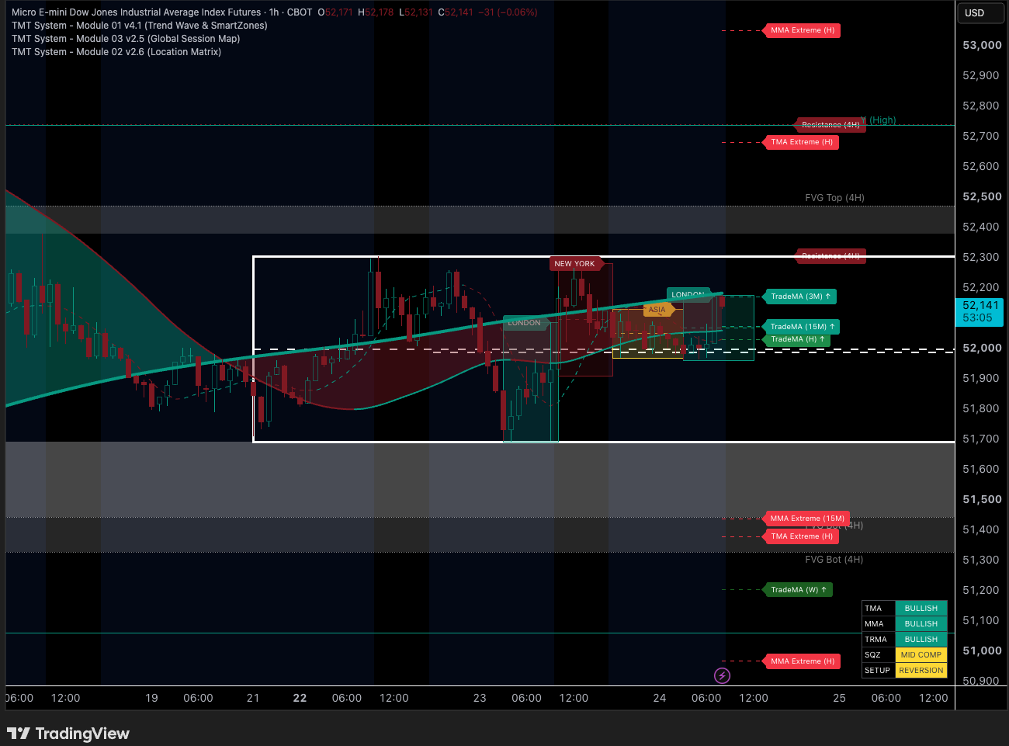Click bold date 22 on the time axis

[300, 699]
